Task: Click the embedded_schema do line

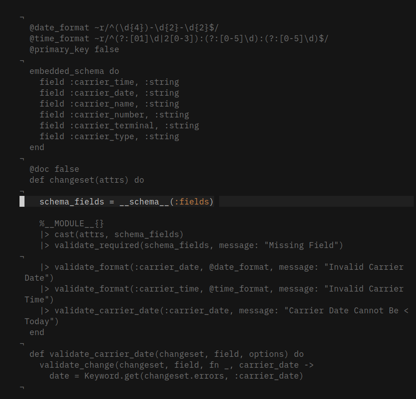Action: click(74, 71)
